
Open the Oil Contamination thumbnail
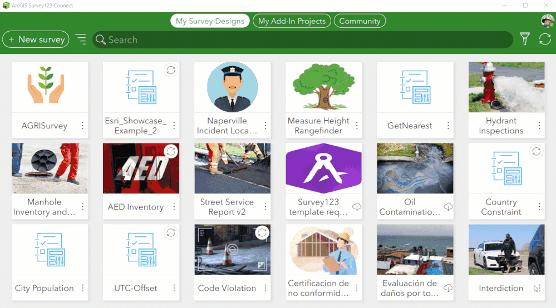click(415, 168)
